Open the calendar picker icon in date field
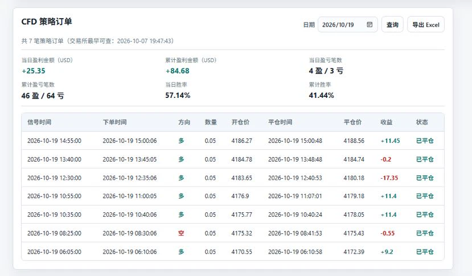Viewport: 472px width, 276px height. pyautogui.click(x=370, y=24)
